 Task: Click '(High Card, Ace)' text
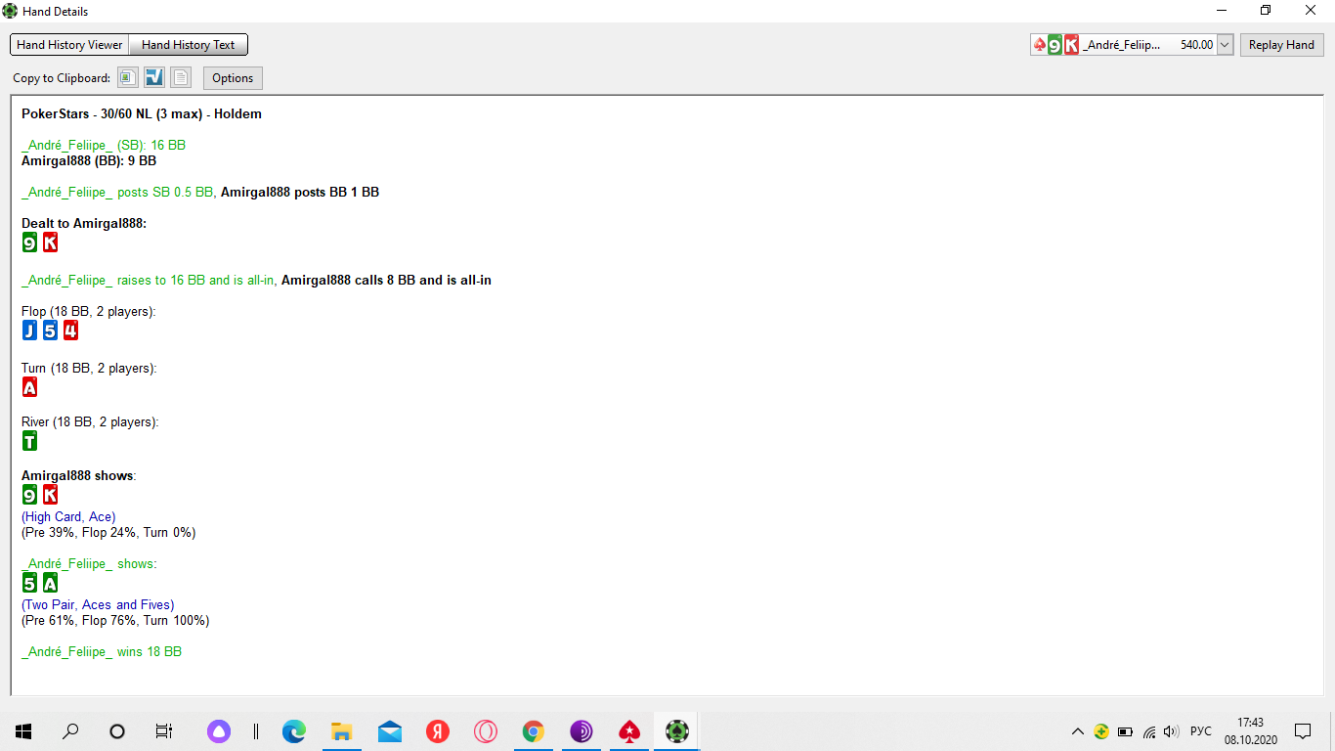68,516
